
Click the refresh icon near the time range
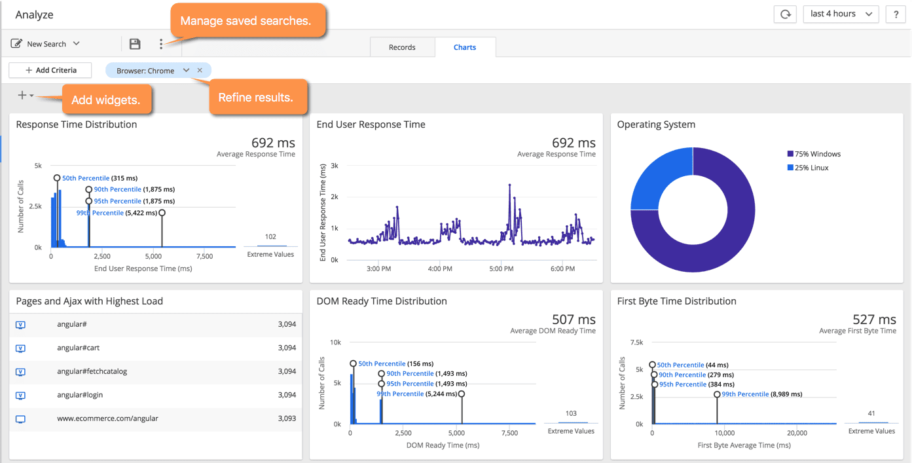785,14
